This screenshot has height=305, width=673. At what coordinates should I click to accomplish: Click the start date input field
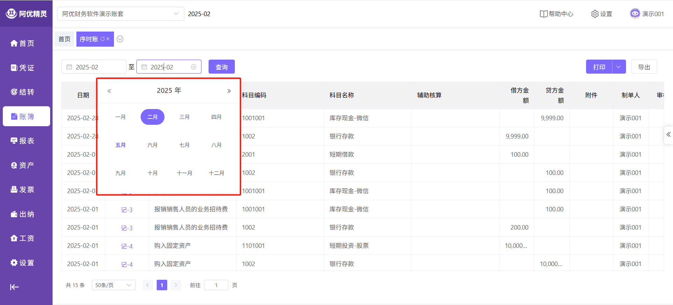[94, 67]
